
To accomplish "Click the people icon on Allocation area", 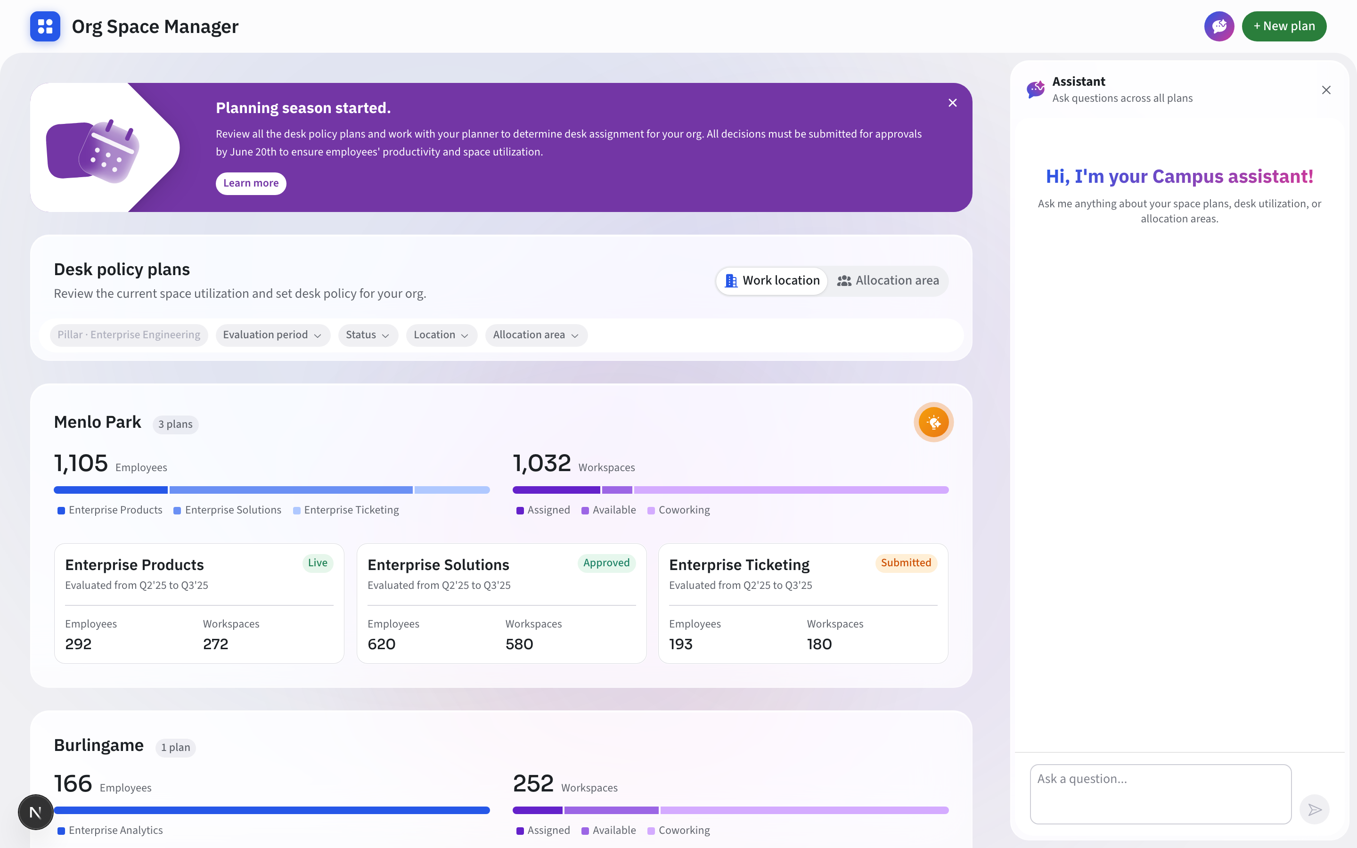I will (x=844, y=281).
